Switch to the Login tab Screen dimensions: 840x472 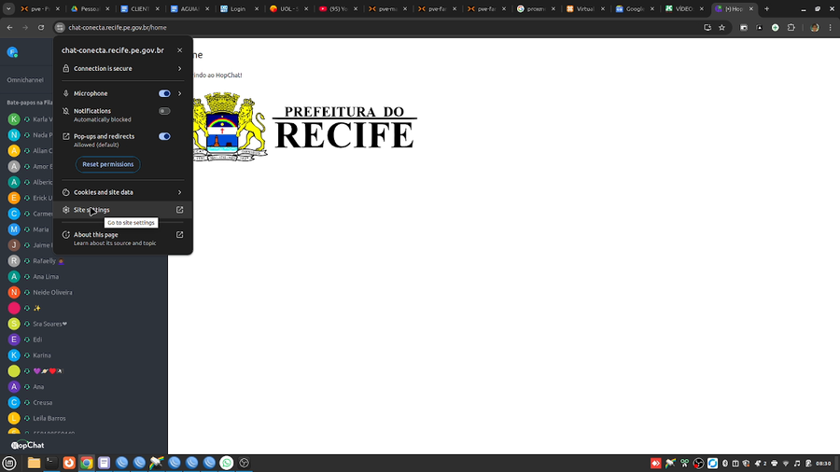(x=240, y=8)
